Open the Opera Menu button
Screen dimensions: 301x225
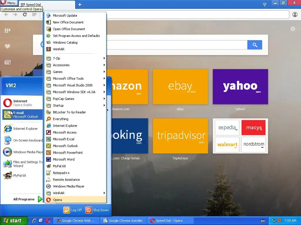[x=9, y=3]
